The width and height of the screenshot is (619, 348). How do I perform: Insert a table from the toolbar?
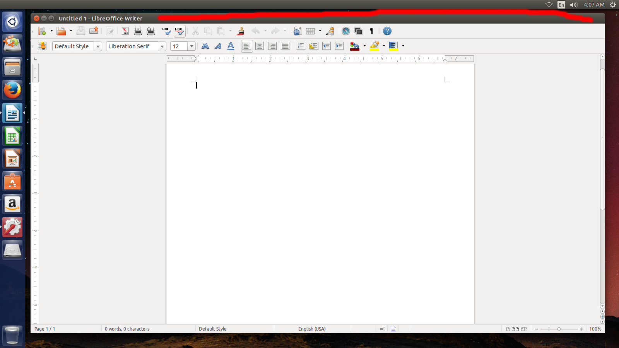[x=310, y=31]
